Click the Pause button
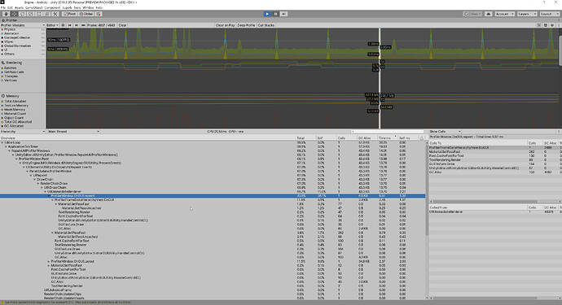This screenshot has width=562, height=305. pos(275,14)
